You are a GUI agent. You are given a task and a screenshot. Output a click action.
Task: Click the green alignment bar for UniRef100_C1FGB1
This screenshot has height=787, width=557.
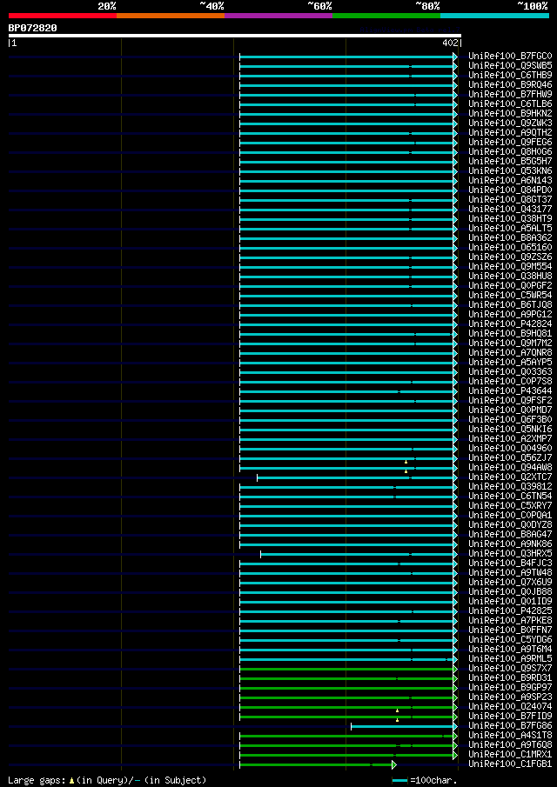tap(316, 764)
